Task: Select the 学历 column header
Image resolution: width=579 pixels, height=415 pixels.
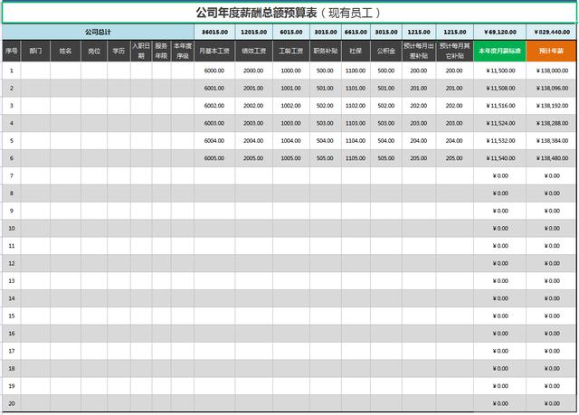Action: pyautogui.click(x=119, y=51)
